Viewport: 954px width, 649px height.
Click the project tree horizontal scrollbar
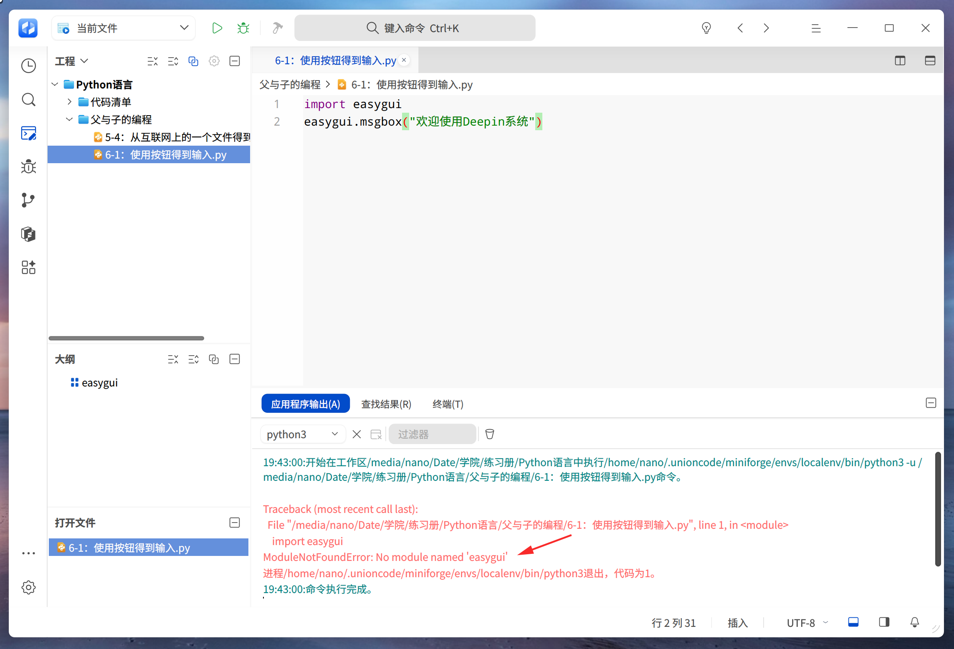127,338
